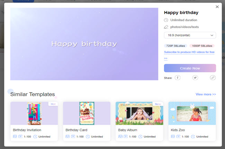
Task: Click video icon under Birthday Card
Action: pyautogui.click(x=73, y=137)
